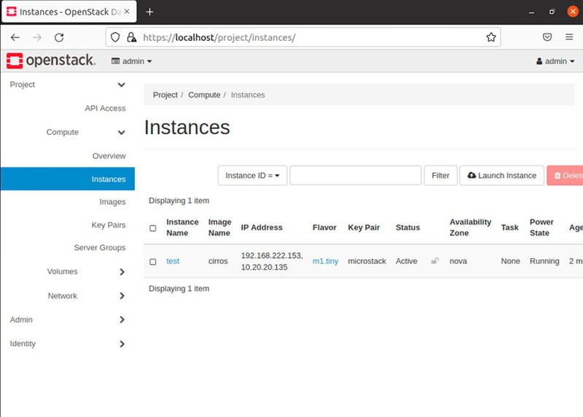Reload the page with the refresh icon
Image resolution: width=583 pixels, height=417 pixels.
point(59,37)
